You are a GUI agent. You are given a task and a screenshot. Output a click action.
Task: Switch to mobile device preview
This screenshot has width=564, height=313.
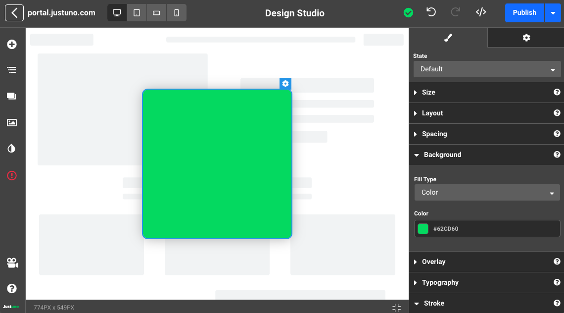177,13
